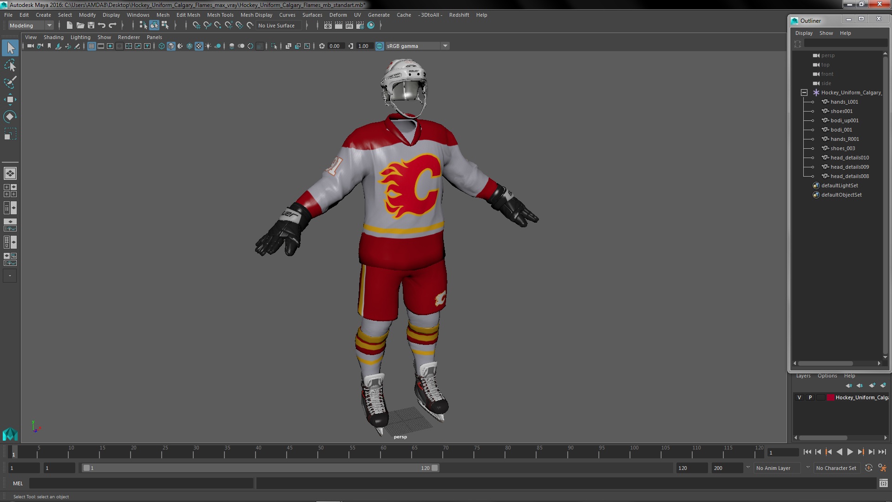Viewport: 892px width, 502px height.
Task: Select head_details010 in Outliner
Action: (849, 158)
